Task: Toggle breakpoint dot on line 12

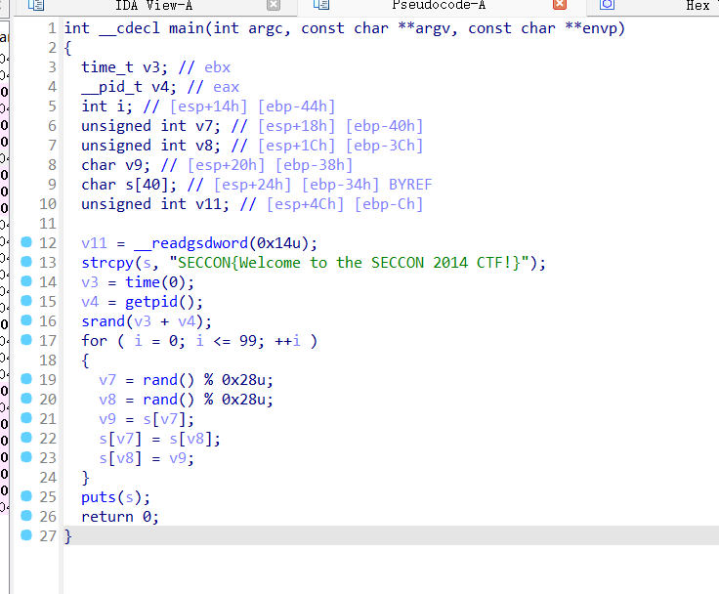Action: click(x=26, y=241)
